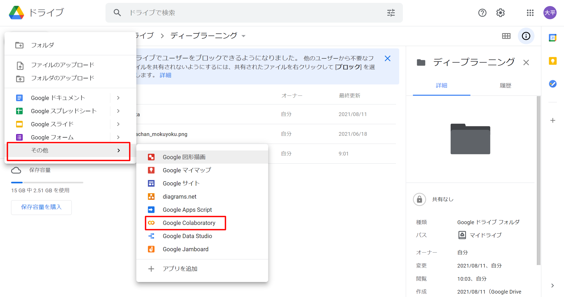Open Google Tasks side panel icon
Screen dimensions: 564x297
(553, 84)
